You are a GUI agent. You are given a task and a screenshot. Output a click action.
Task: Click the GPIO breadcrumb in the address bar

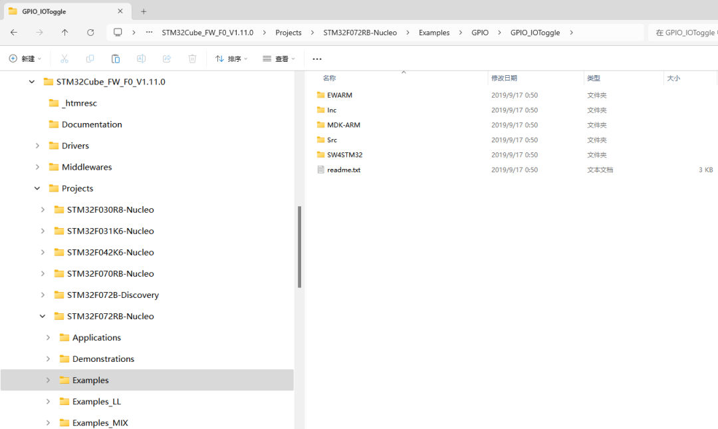(x=480, y=32)
